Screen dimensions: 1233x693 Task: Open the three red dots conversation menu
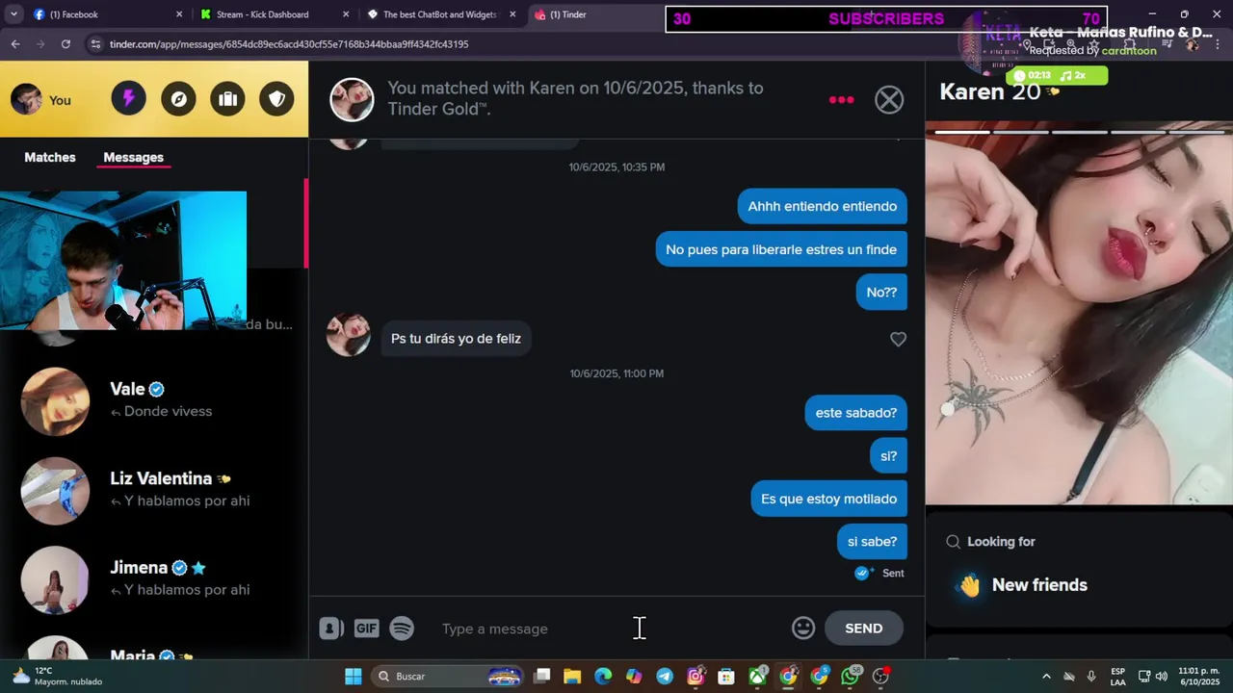click(841, 99)
